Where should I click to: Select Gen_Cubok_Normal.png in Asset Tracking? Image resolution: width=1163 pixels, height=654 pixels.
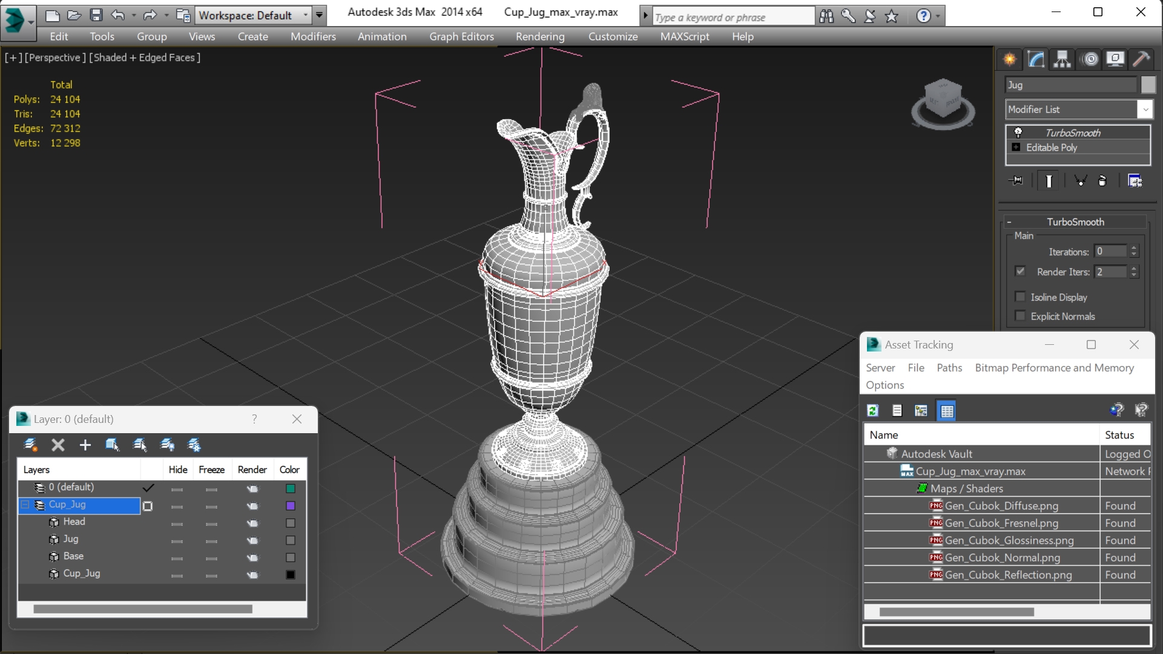point(1002,558)
